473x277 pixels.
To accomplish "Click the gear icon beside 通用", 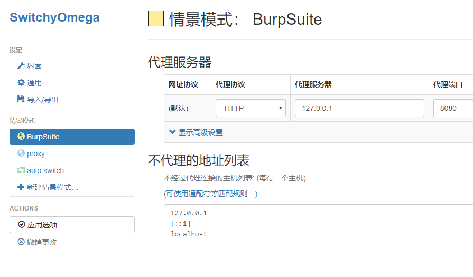I will tap(21, 82).
